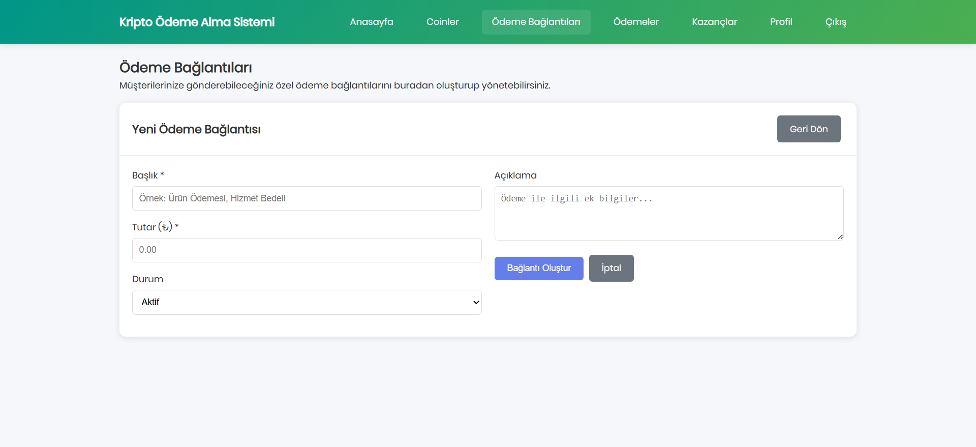Click the Bağlantı Oluştur button
Viewport: 976px width, 447px height.
[x=539, y=268]
